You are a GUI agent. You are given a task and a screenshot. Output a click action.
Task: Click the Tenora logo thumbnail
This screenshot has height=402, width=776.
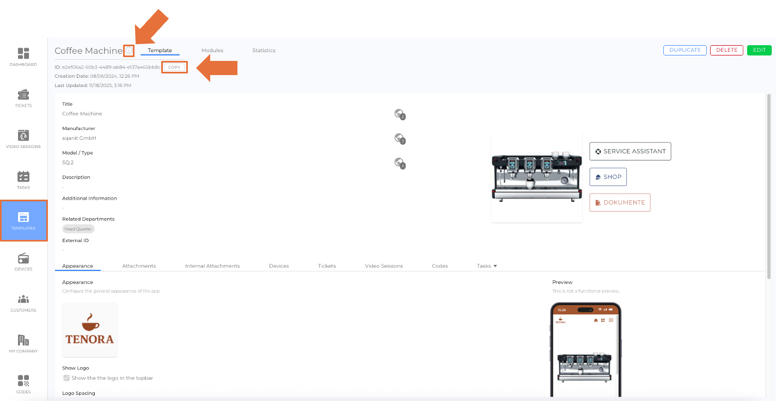[90, 330]
